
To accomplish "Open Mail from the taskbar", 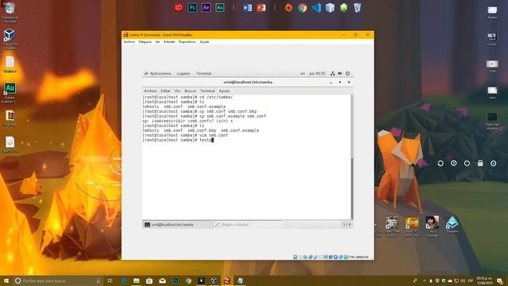I will pos(162,280).
